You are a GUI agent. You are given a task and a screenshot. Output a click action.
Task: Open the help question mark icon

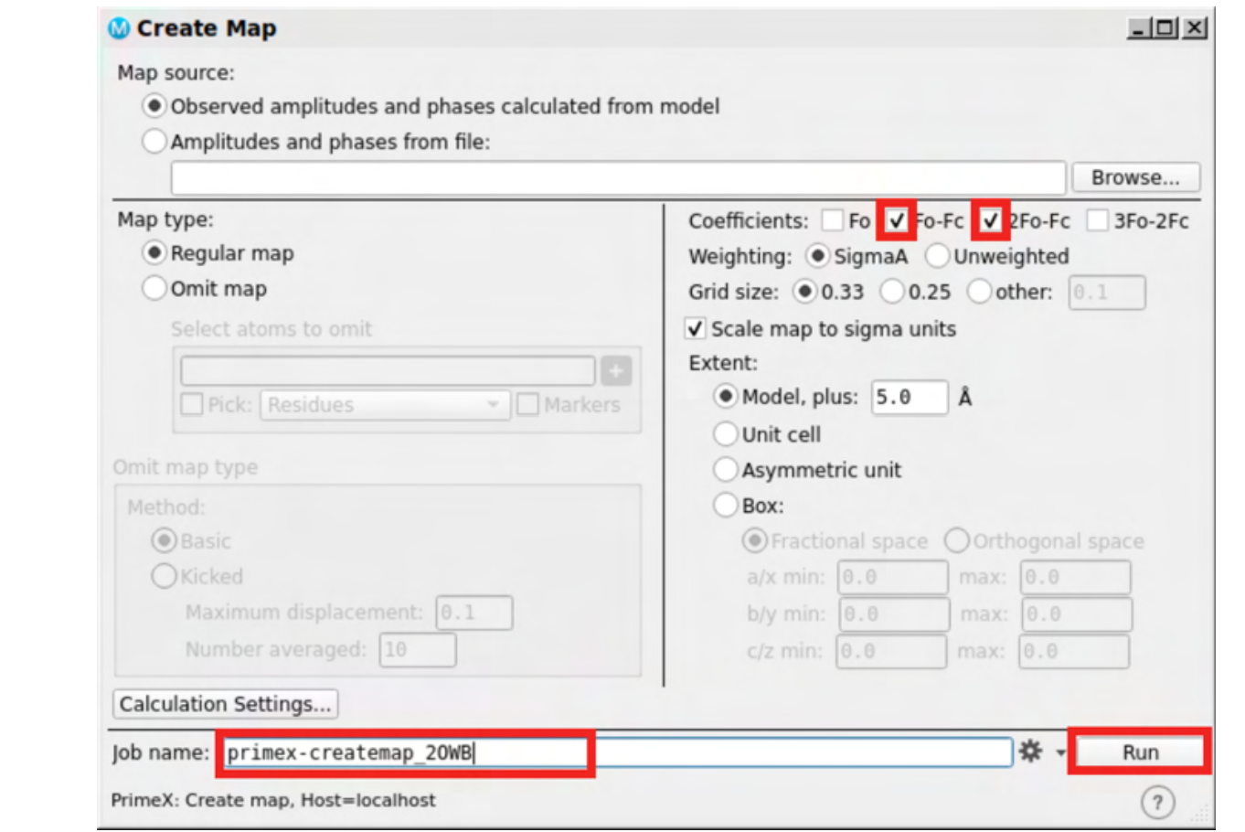[x=1157, y=803]
